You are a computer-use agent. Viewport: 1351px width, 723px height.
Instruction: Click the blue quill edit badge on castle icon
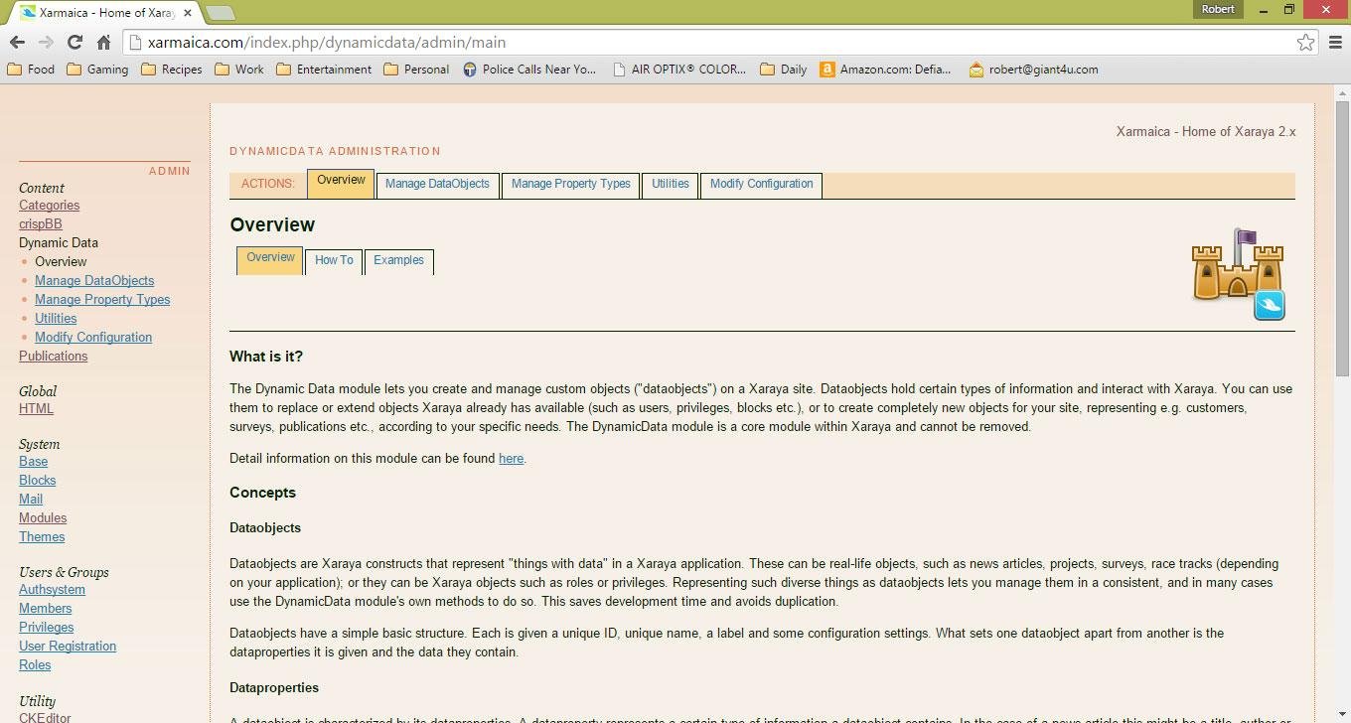pos(1270,306)
